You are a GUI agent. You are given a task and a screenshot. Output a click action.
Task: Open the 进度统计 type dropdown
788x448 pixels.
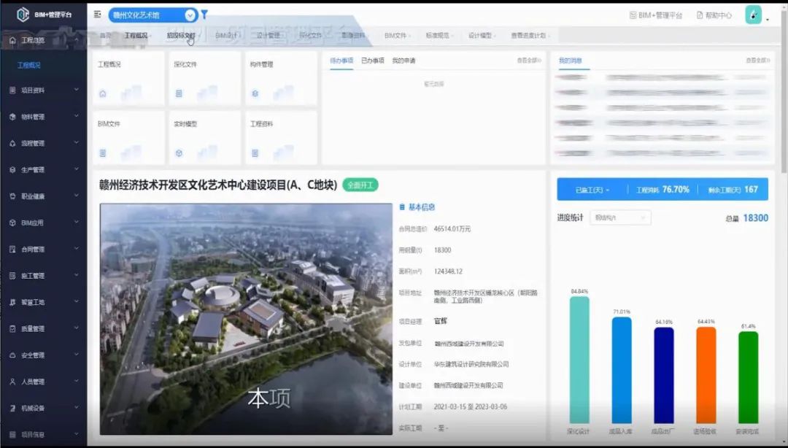point(619,217)
